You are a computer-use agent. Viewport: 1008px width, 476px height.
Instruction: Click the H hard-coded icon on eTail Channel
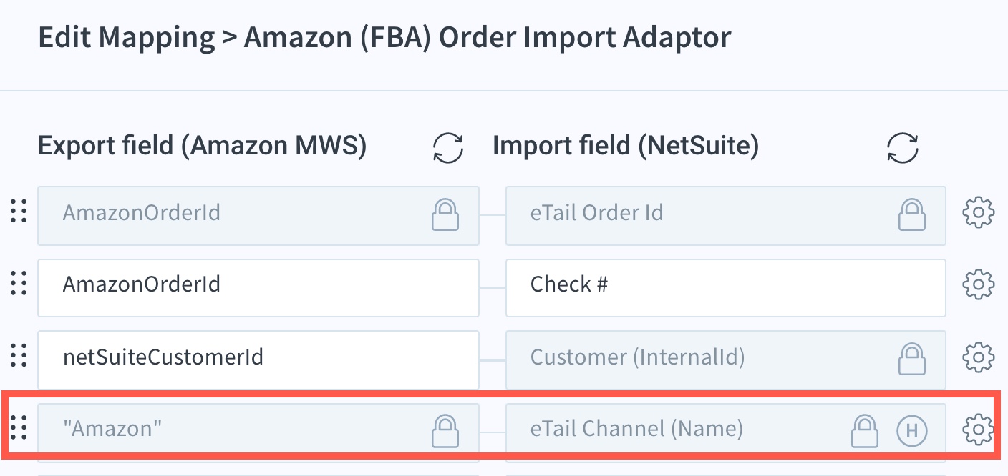pyautogui.click(x=912, y=430)
